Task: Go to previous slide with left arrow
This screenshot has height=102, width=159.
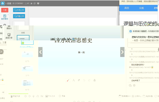Action: (x=40, y=52)
